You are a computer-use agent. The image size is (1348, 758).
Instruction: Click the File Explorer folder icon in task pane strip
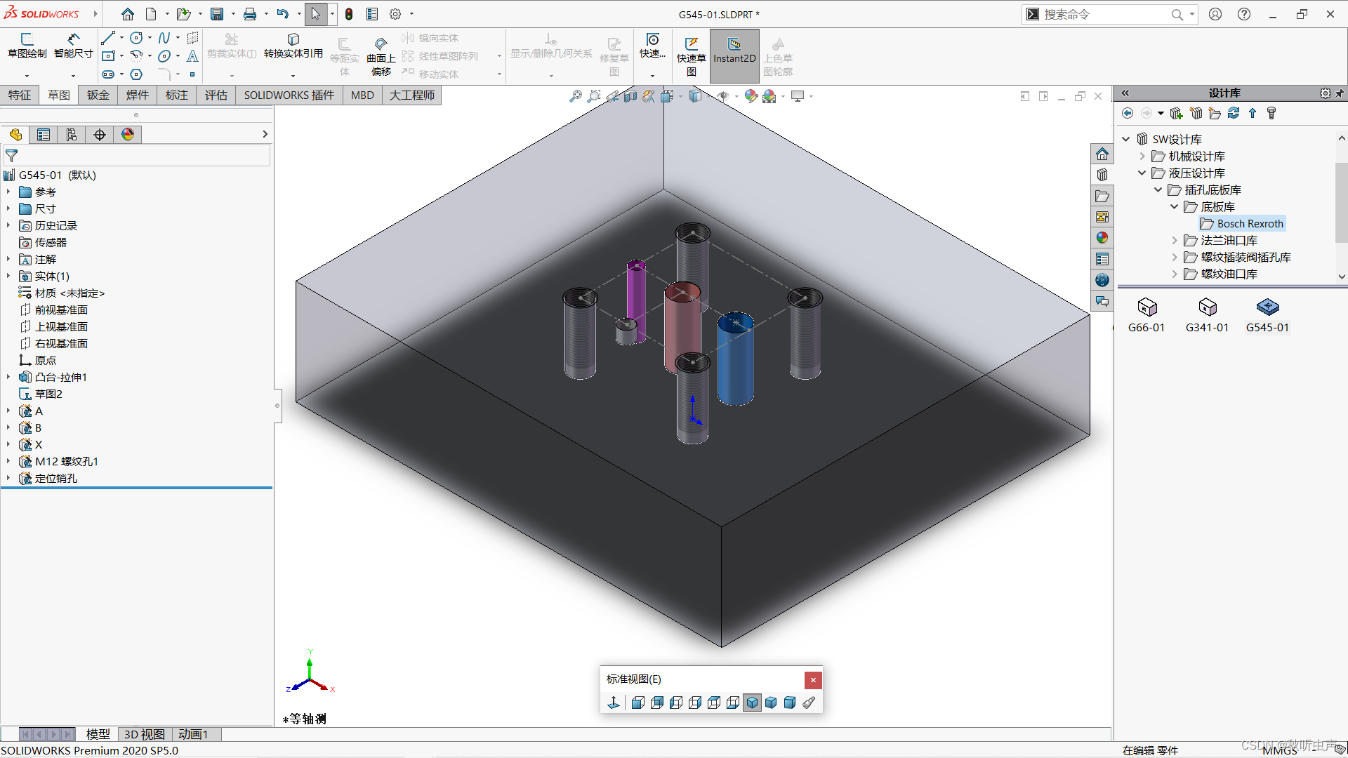point(1102,196)
